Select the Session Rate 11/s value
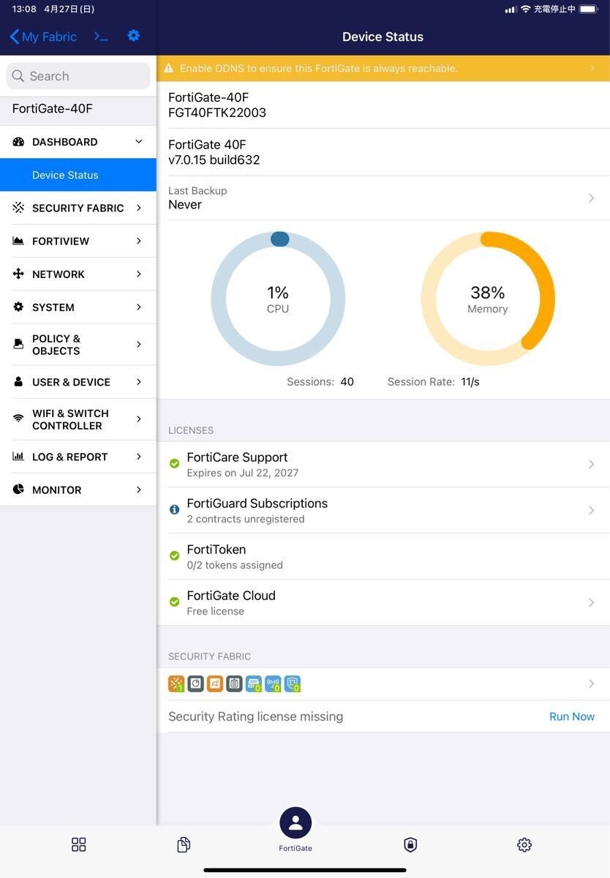Viewport: 610px width, 878px height. pos(470,382)
